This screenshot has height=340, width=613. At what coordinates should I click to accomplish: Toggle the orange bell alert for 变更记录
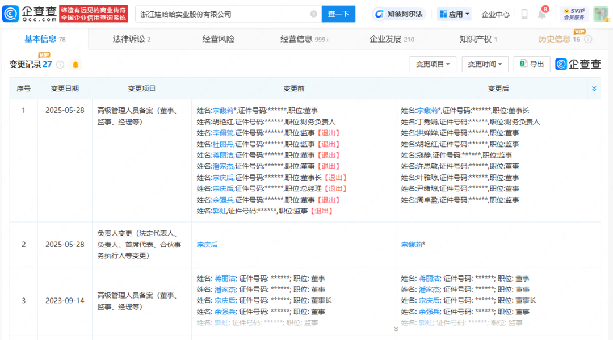tap(75, 65)
